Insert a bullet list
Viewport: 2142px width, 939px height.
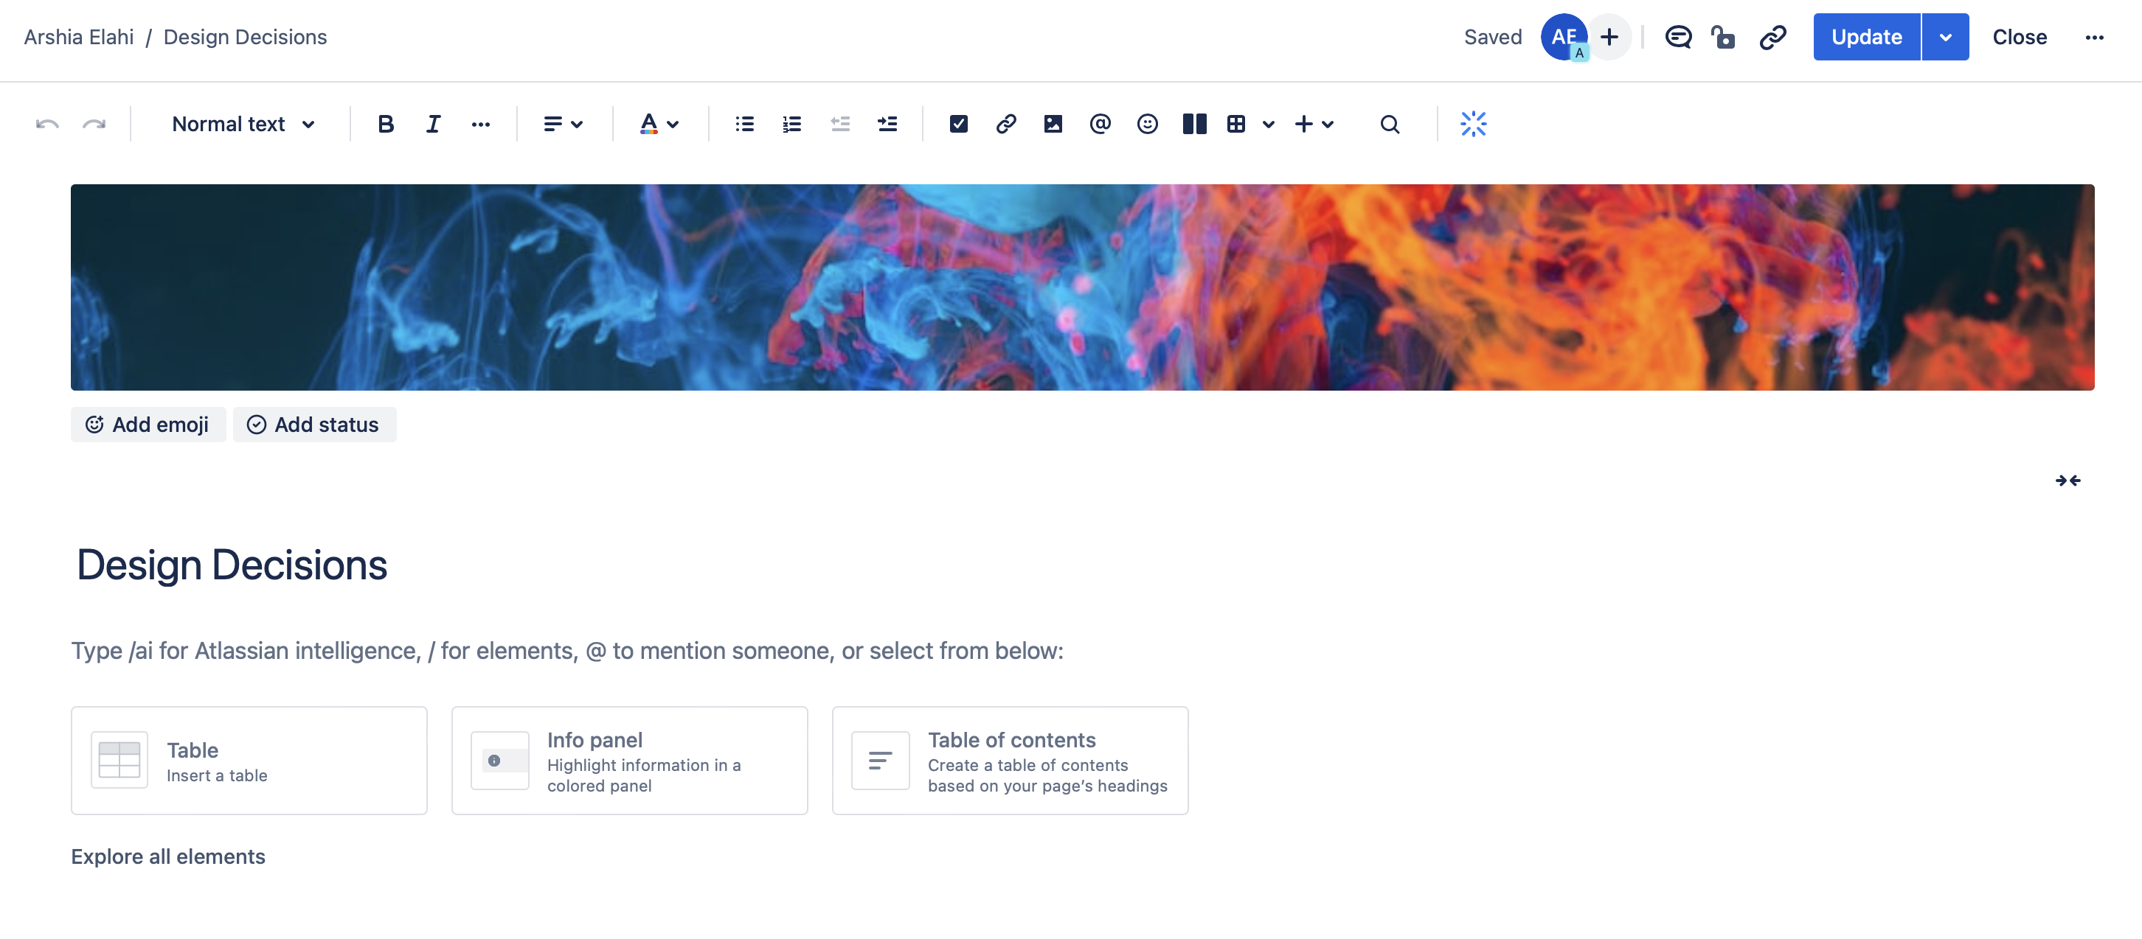[x=744, y=125]
